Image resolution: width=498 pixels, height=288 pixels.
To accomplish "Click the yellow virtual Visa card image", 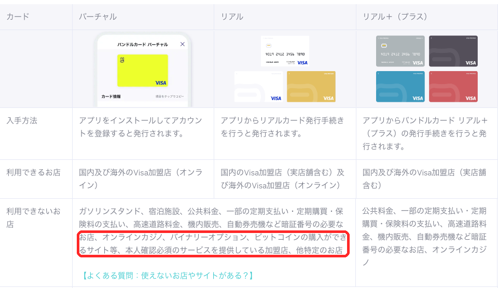I will click(143, 71).
